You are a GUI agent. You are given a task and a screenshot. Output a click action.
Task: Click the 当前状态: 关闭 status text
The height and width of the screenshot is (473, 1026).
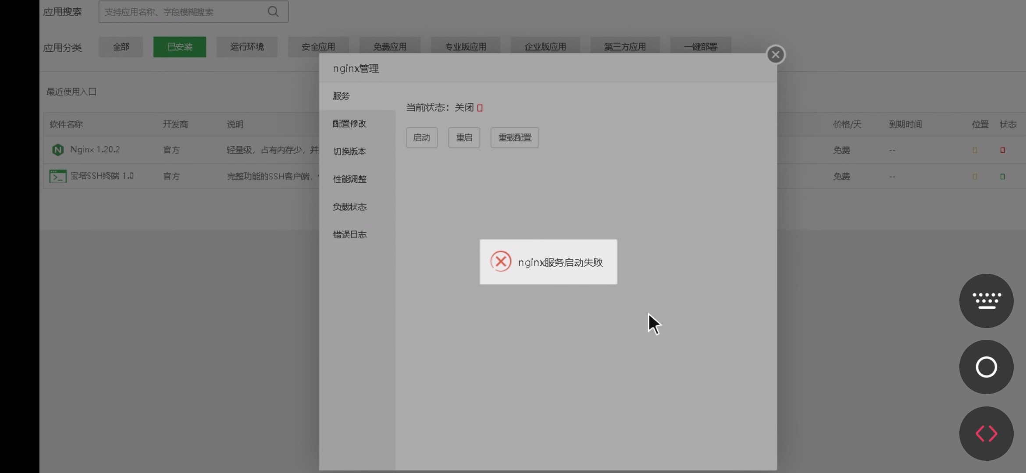pos(440,108)
